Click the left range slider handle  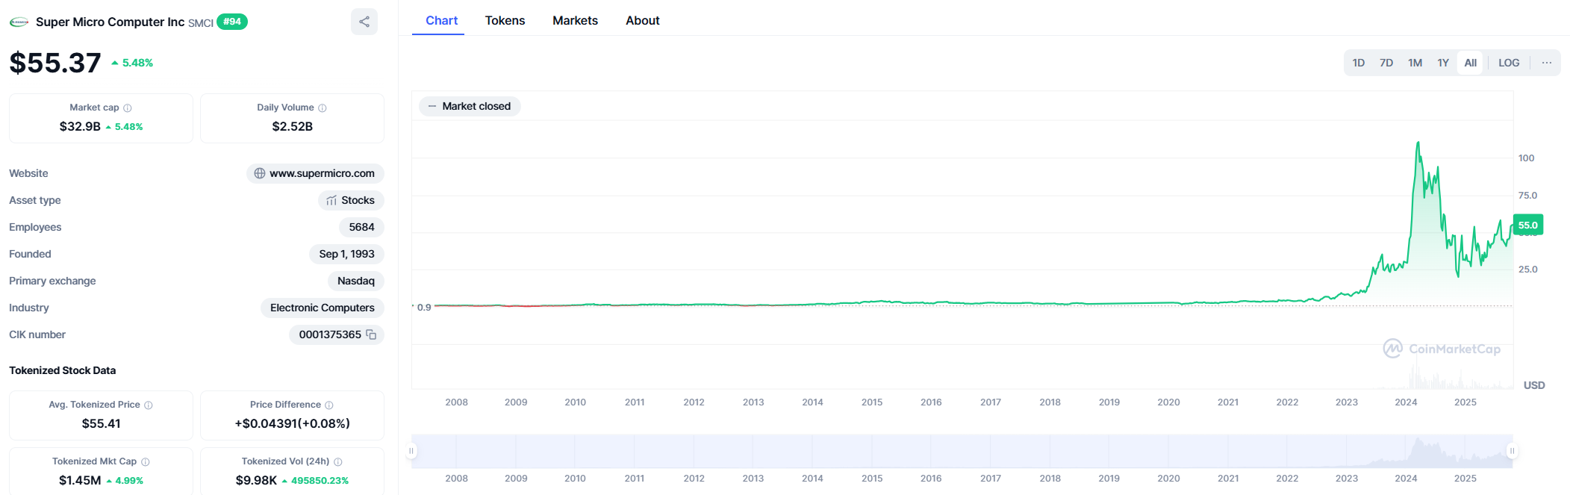tap(411, 451)
